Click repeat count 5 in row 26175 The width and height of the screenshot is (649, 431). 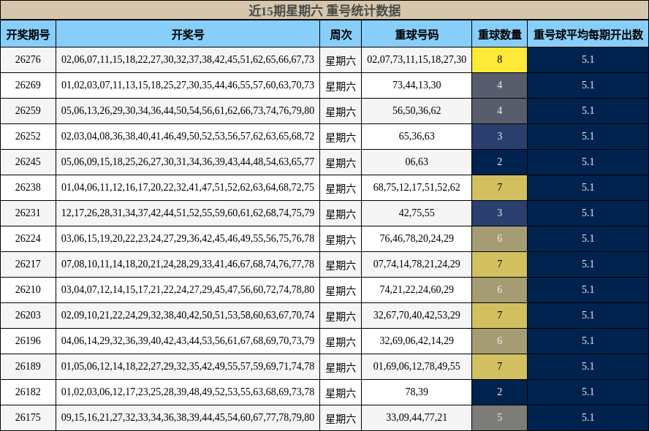(x=500, y=417)
